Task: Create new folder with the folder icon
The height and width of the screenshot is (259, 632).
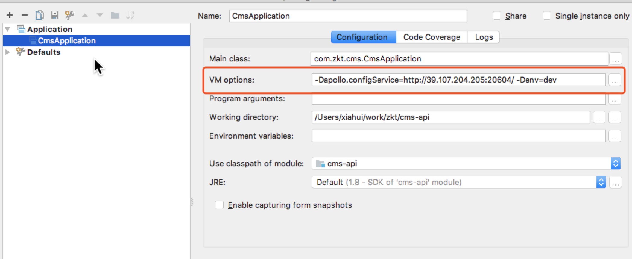Action: pos(115,15)
